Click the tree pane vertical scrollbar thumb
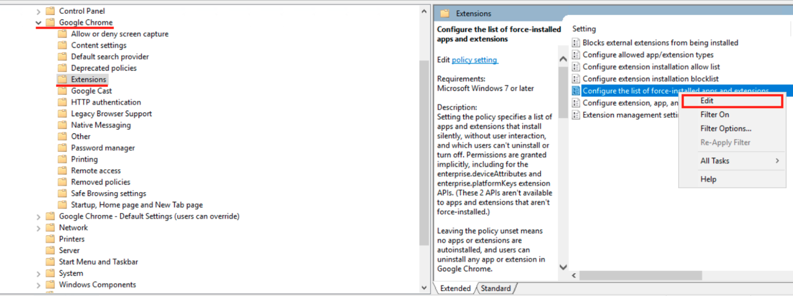This screenshot has width=793, height=296. [424, 153]
